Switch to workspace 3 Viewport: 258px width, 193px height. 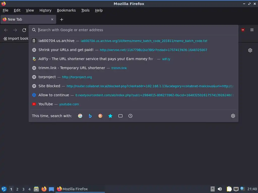tap(23, 189)
